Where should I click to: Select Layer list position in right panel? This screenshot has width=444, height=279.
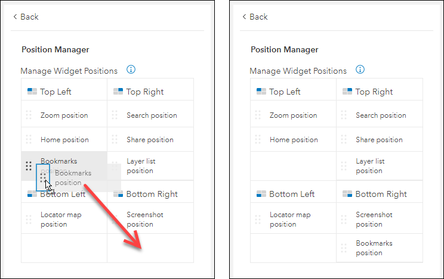[x=370, y=166]
